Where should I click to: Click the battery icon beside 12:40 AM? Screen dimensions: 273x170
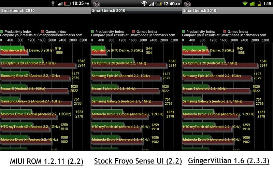[x=159, y=3]
